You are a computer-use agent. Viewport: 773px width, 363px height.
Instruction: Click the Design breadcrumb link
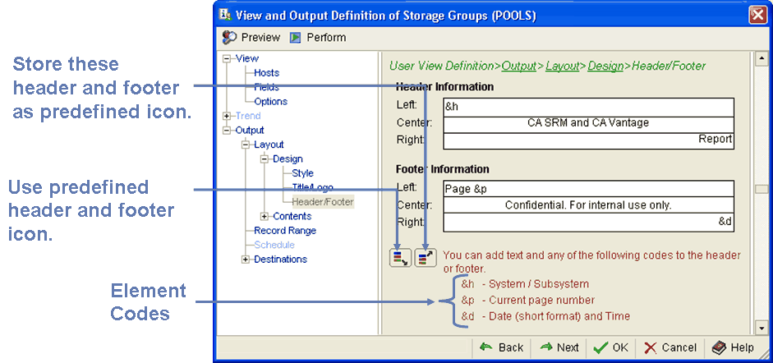(x=606, y=66)
